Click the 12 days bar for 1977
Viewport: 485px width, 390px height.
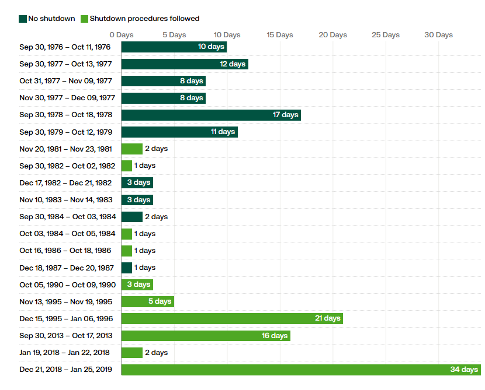[185, 64]
